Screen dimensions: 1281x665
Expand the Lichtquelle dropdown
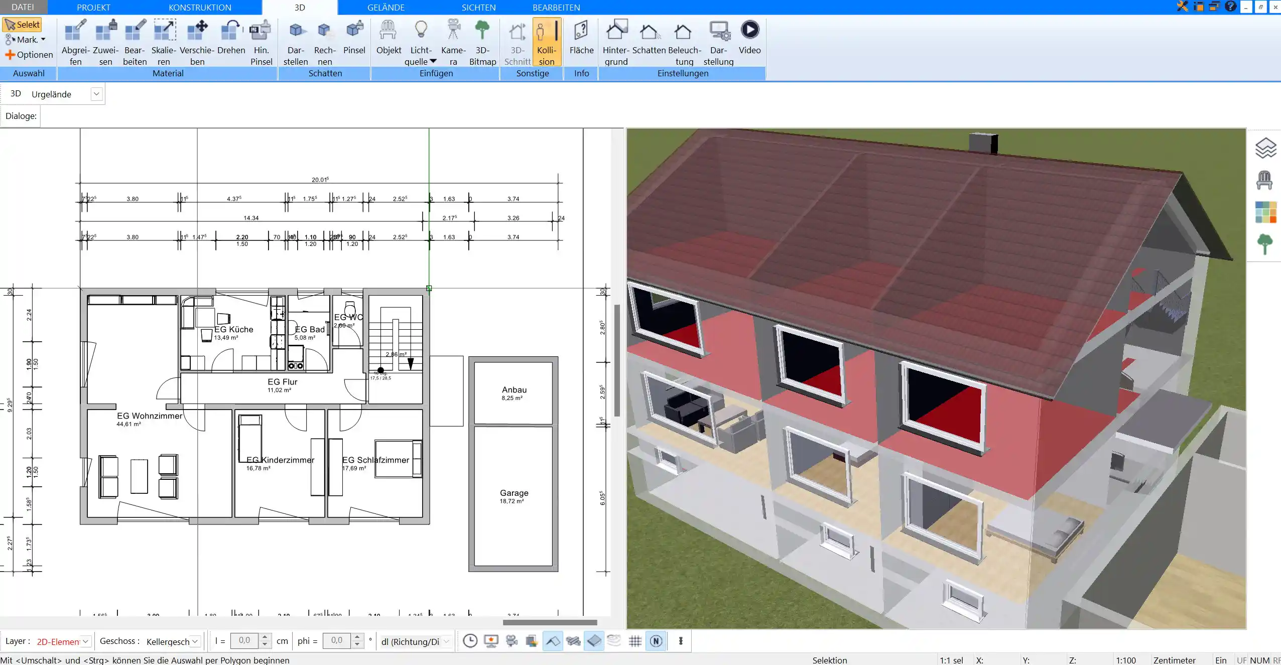click(x=433, y=61)
